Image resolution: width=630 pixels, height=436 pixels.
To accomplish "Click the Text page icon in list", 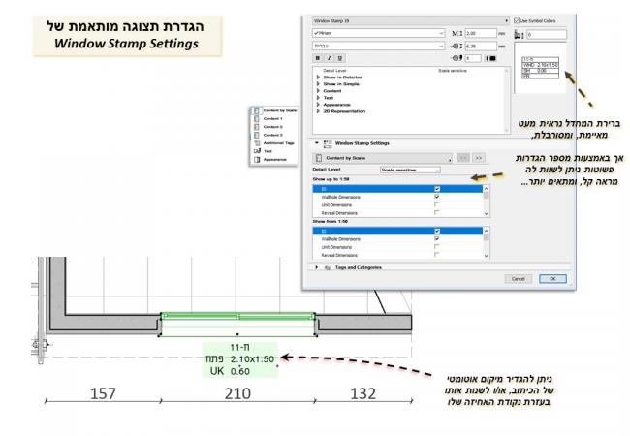I will (256, 152).
